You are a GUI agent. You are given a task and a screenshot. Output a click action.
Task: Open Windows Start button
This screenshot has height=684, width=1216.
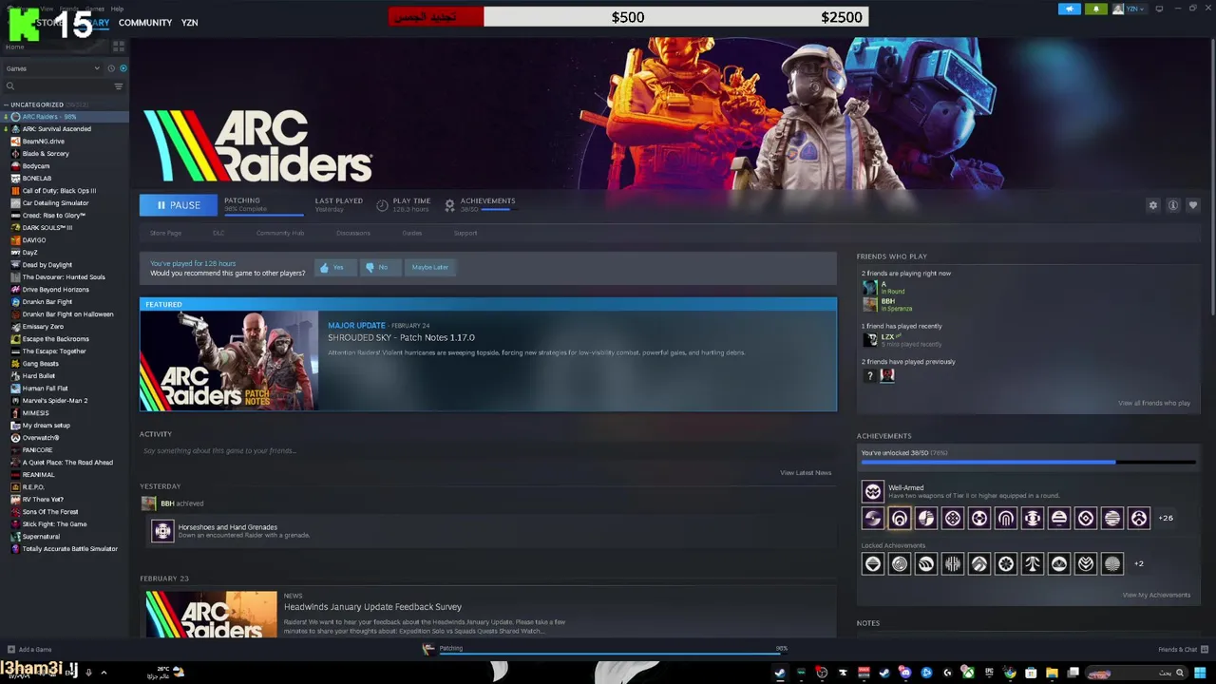click(1200, 673)
